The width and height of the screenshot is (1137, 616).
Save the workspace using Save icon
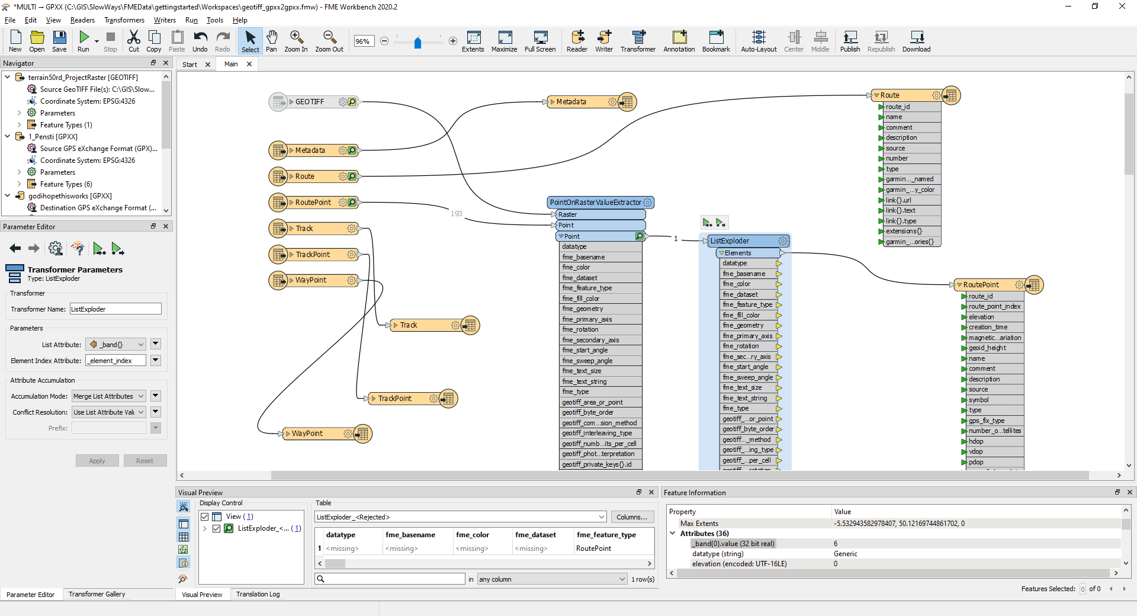59,41
